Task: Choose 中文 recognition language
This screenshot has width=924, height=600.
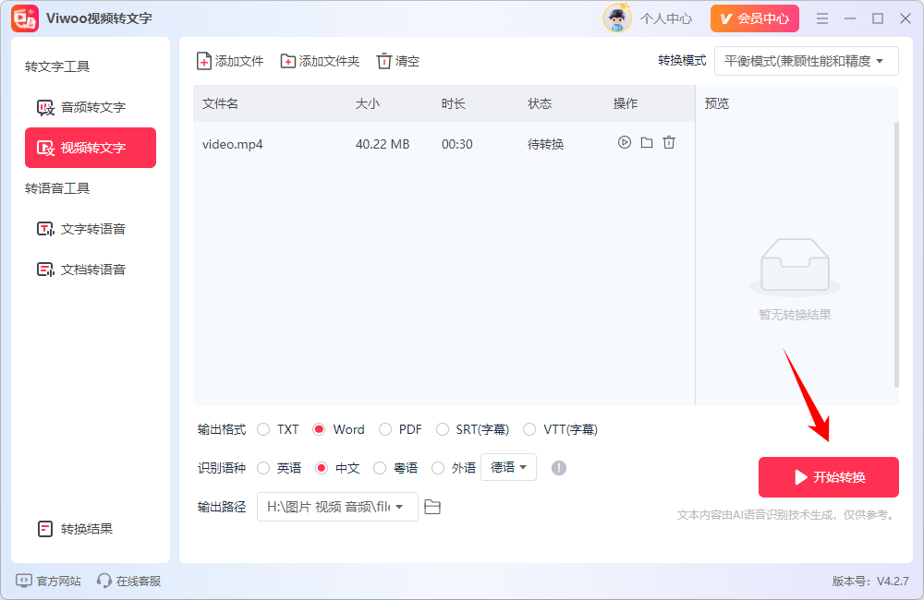Action: point(337,468)
